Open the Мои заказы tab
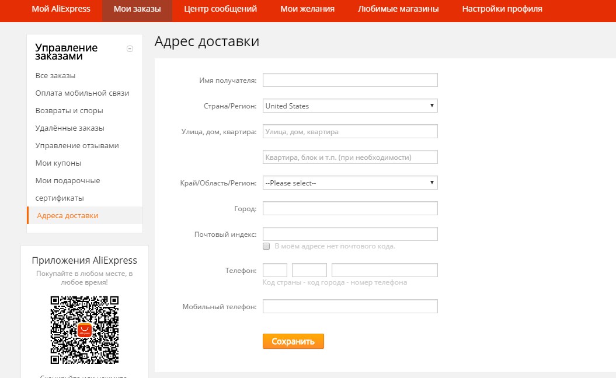This screenshot has width=616, height=378. point(137,9)
